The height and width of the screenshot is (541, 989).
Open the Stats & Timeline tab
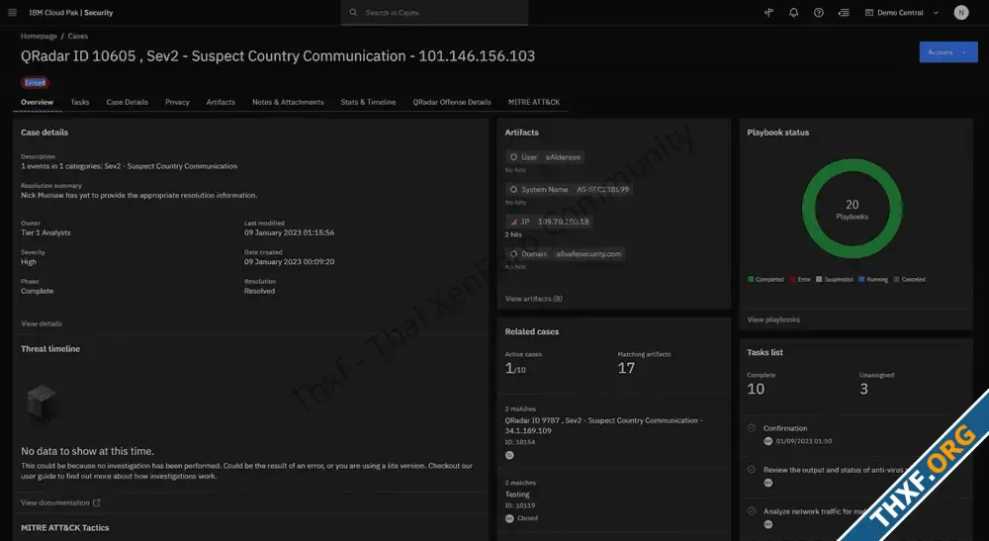coord(368,102)
